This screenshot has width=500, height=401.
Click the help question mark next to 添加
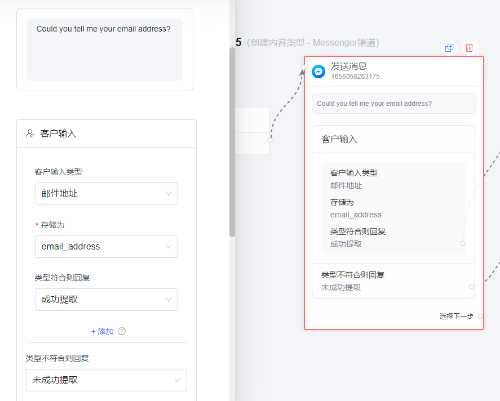[122, 331]
